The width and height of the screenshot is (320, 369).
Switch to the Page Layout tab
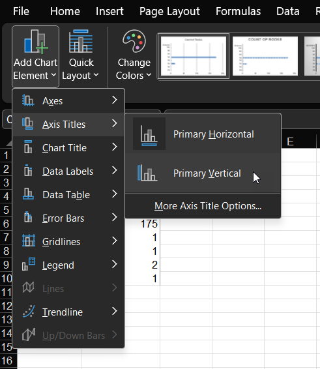(x=169, y=11)
